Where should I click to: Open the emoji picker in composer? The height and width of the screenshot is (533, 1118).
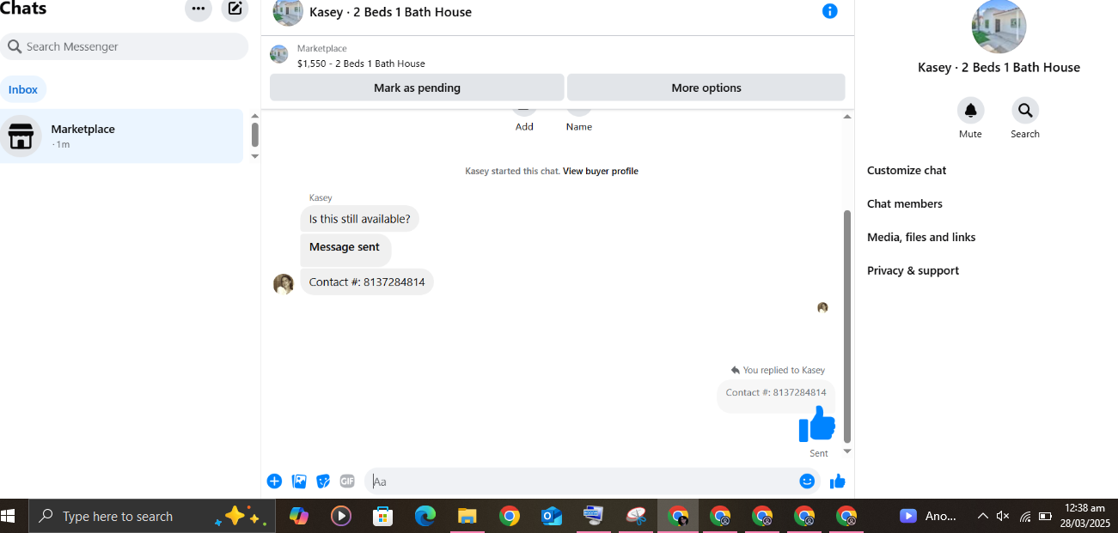807,482
